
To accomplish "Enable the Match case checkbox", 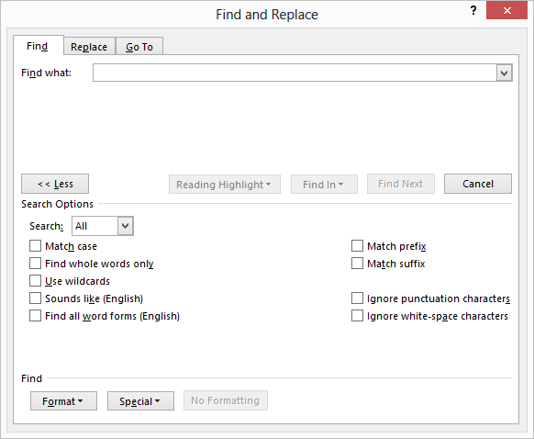I will pos(35,246).
